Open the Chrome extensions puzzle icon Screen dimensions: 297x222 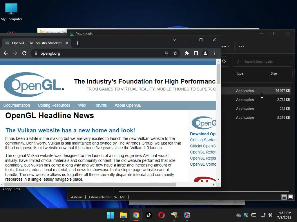[x=187, y=53]
